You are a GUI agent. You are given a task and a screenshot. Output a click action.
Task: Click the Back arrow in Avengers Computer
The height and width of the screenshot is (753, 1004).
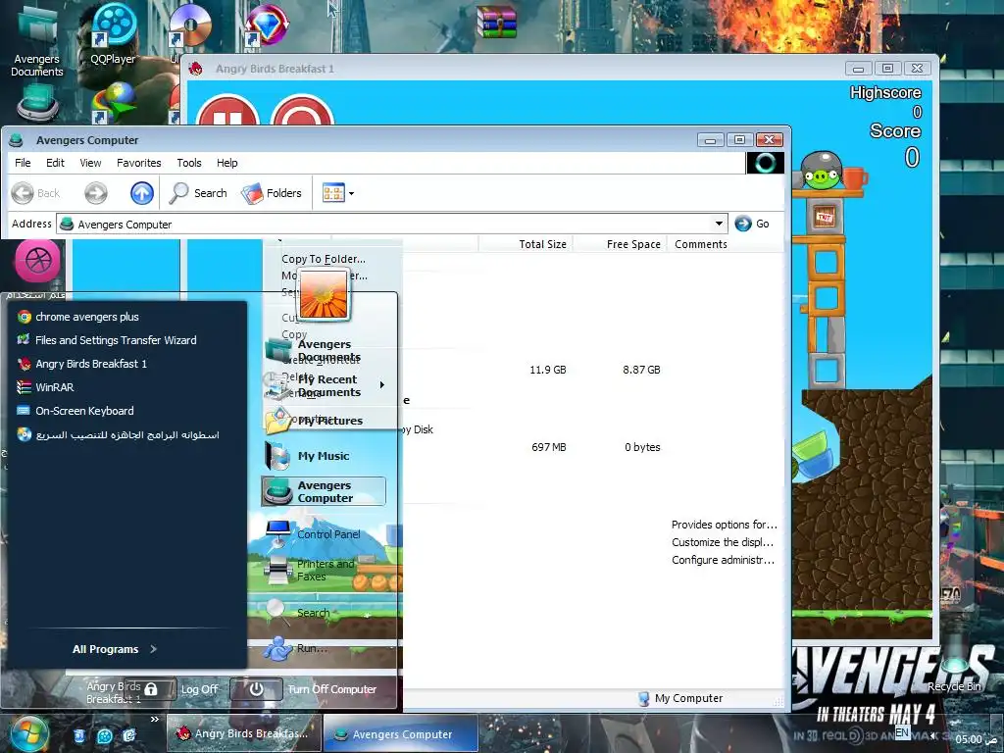pos(36,193)
